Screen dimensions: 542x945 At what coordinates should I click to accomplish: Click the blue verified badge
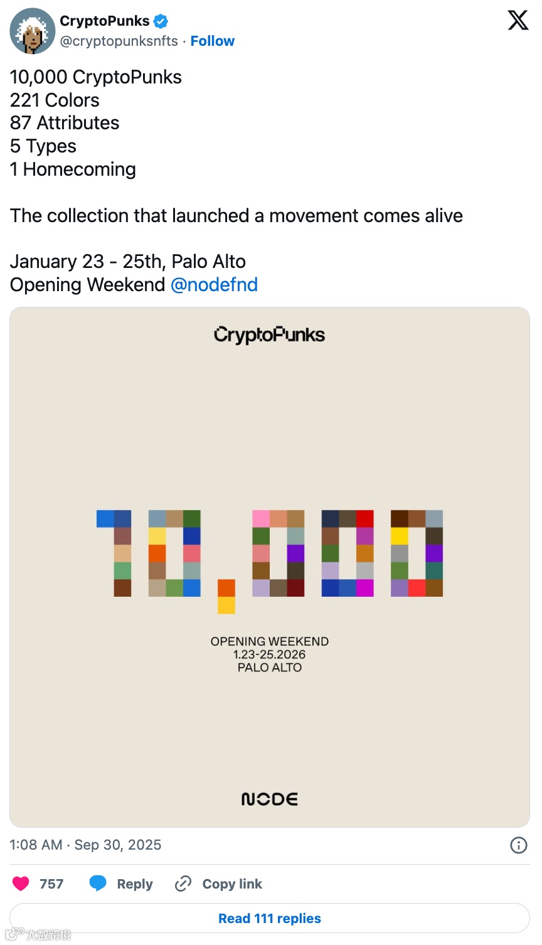(161, 21)
